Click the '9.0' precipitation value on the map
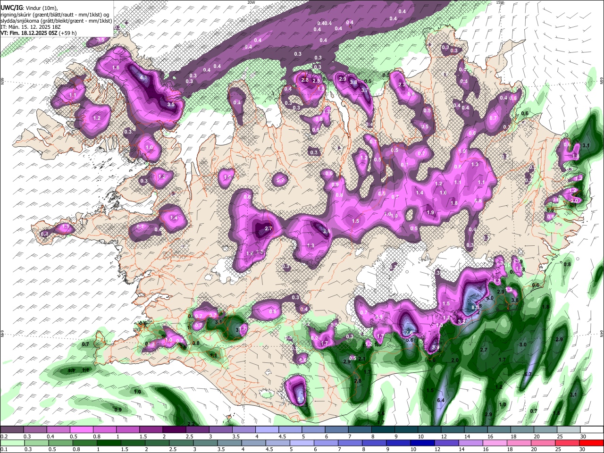This screenshot has height=453, width=604. point(489,298)
